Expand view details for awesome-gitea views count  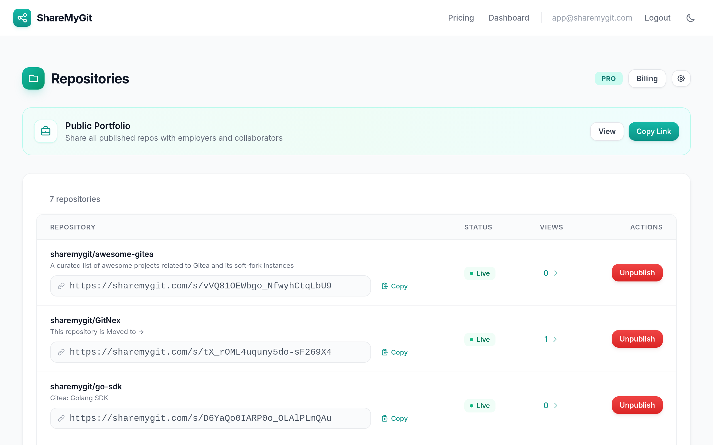(x=550, y=273)
